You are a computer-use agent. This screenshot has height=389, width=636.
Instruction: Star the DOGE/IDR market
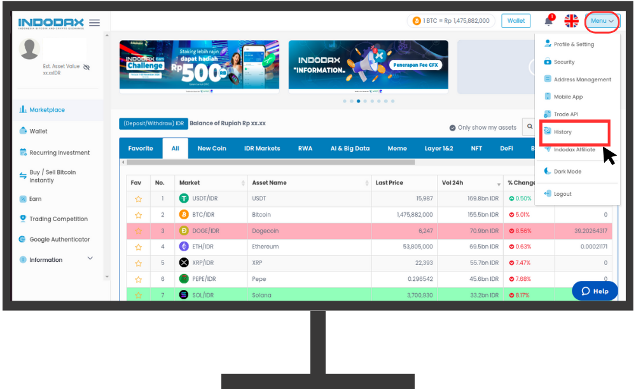coord(138,231)
